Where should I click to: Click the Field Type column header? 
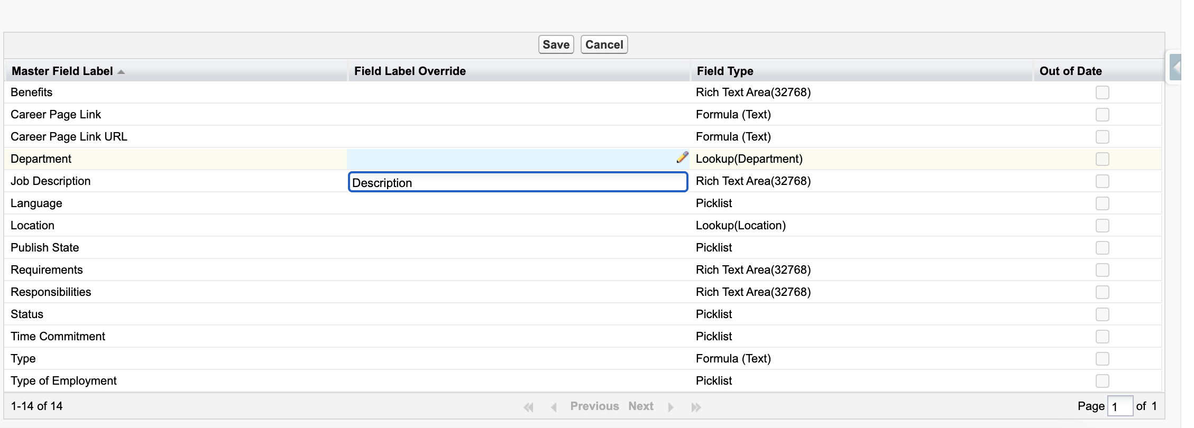(725, 71)
